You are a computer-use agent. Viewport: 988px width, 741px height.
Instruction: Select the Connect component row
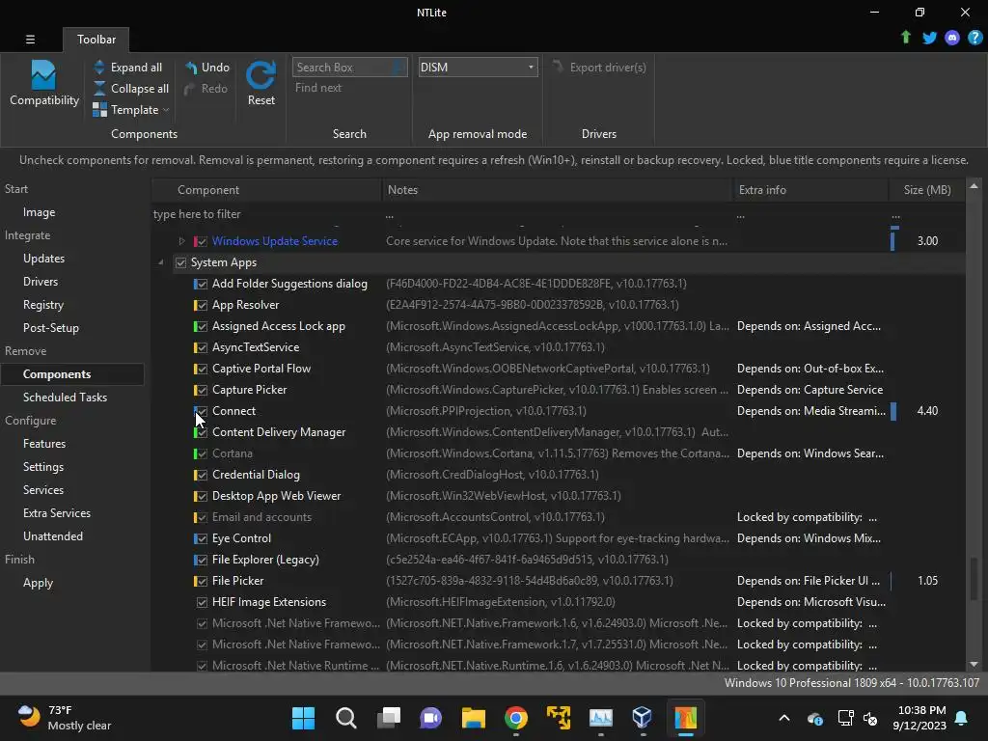(x=559, y=411)
